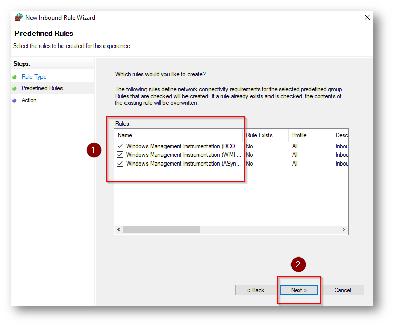Proceed with the Next > button
Screen dimensions: 395x327
pos(299,290)
